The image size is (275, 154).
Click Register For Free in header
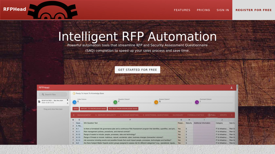[x=254, y=10]
